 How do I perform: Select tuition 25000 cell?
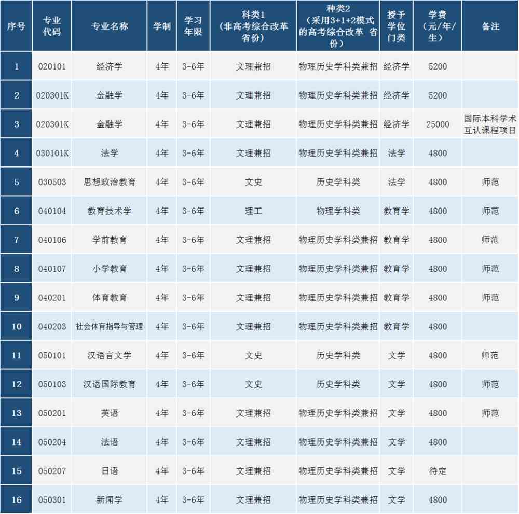tap(437, 124)
